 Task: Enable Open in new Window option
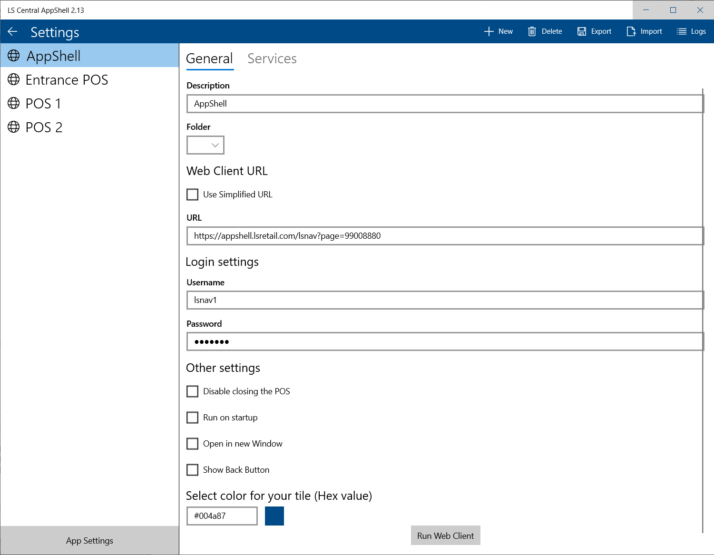pyautogui.click(x=193, y=444)
